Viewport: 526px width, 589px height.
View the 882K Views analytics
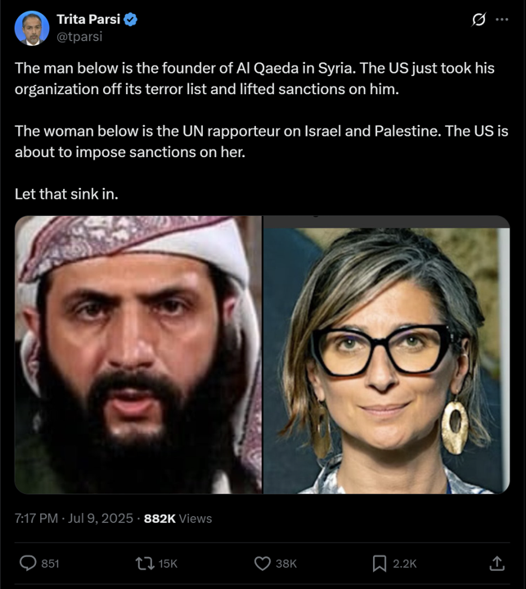point(178,519)
